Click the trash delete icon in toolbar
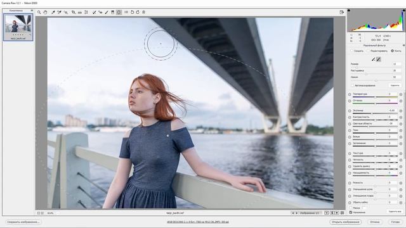406x228 pixels. (144, 12)
